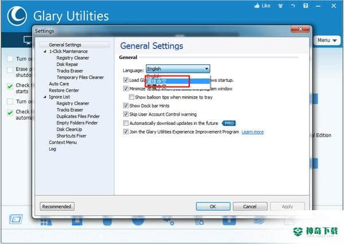Open Tracks Eraser under 1-Click Maintenance
Image resolution: width=344 pixels, height=244 pixels.
coord(70,71)
